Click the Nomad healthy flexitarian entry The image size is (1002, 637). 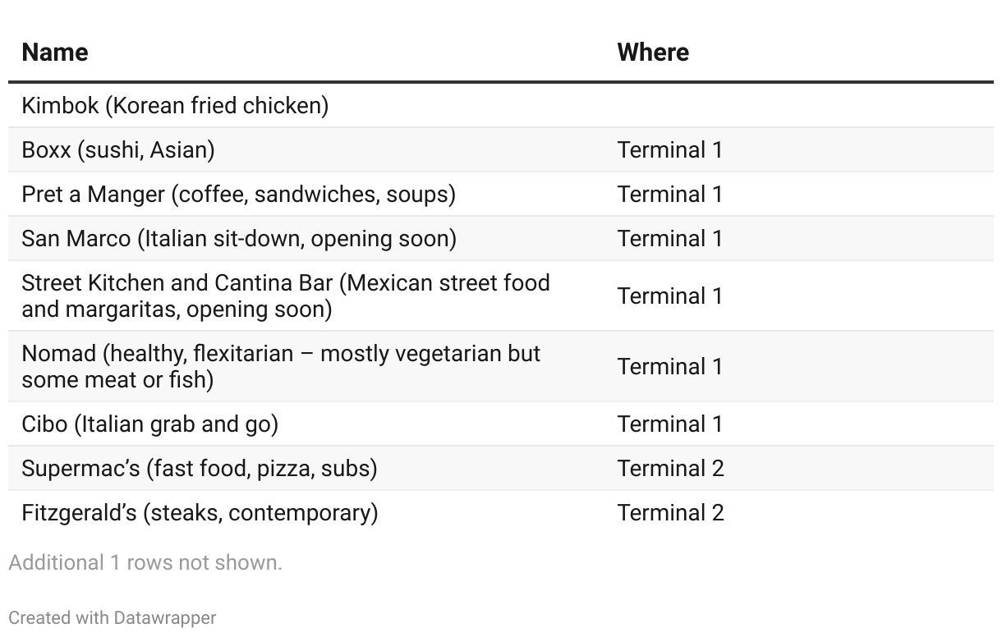coord(281,366)
